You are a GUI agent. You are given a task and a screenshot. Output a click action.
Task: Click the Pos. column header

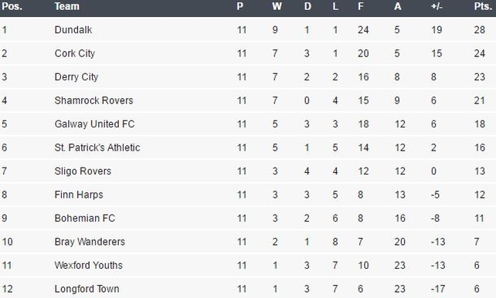pos(12,6)
